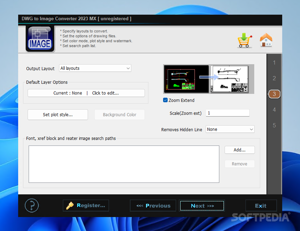Jump to step 5 in sidebar
The height and width of the screenshot is (231, 300).
[x=274, y=125]
